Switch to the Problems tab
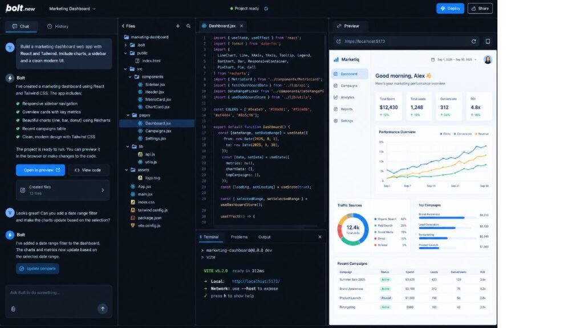 coord(239,237)
